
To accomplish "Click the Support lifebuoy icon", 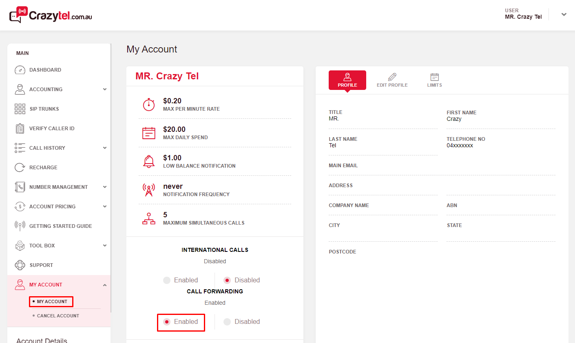I will [x=20, y=265].
